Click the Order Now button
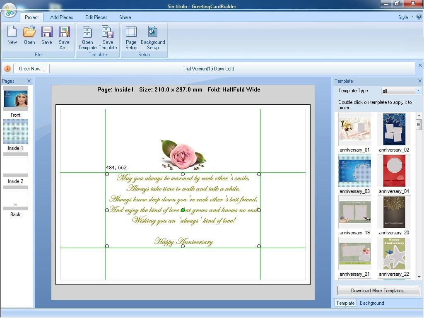Image resolution: width=424 pixels, height=318 pixels. click(x=31, y=68)
